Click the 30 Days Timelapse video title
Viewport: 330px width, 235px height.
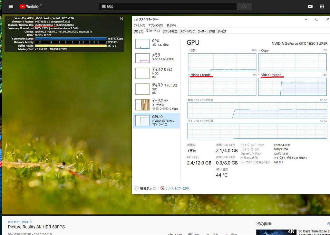pos(314,232)
